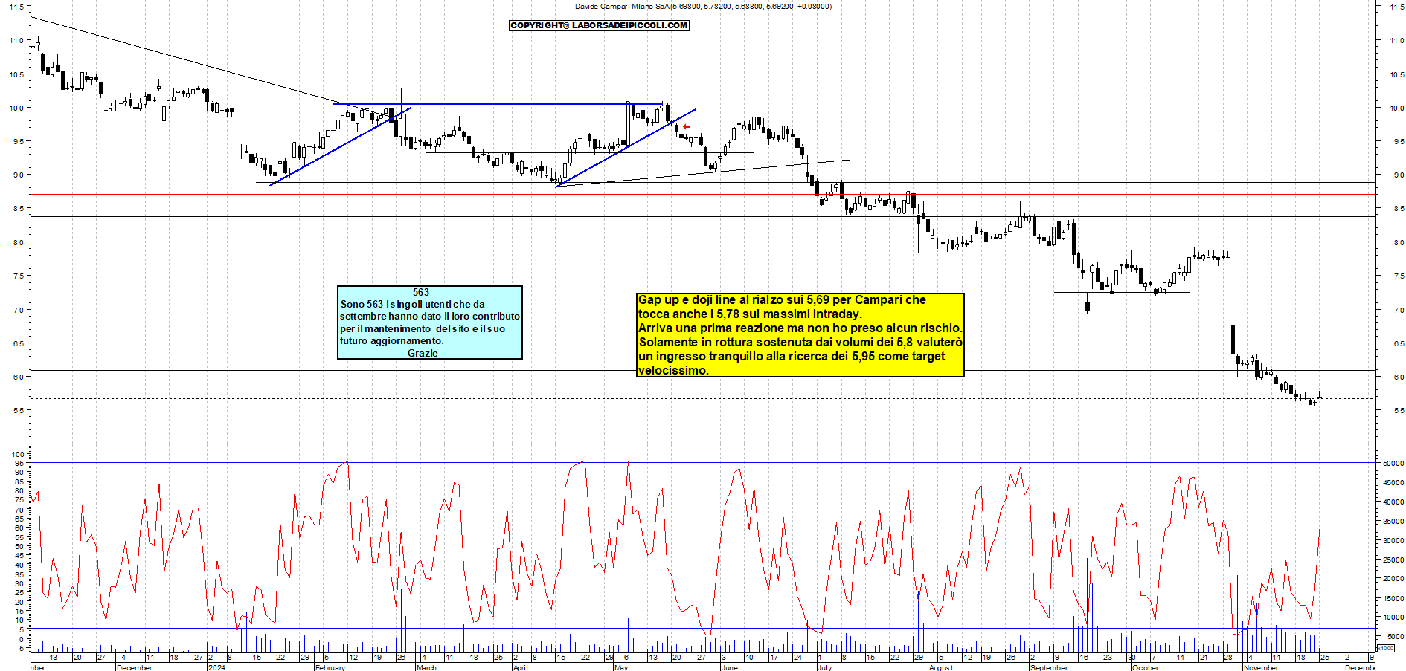Click the 'velocissimo.' last line of yellow note

tap(673, 370)
